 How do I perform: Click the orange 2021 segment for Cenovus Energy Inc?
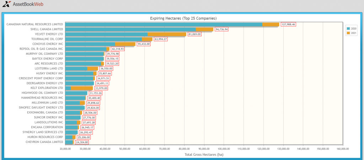[x=125, y=44]
